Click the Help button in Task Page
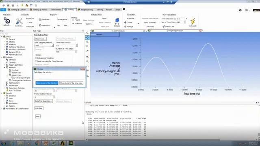Screen dimensions: 260x146 pyautogui.click(x=38, y=116)
